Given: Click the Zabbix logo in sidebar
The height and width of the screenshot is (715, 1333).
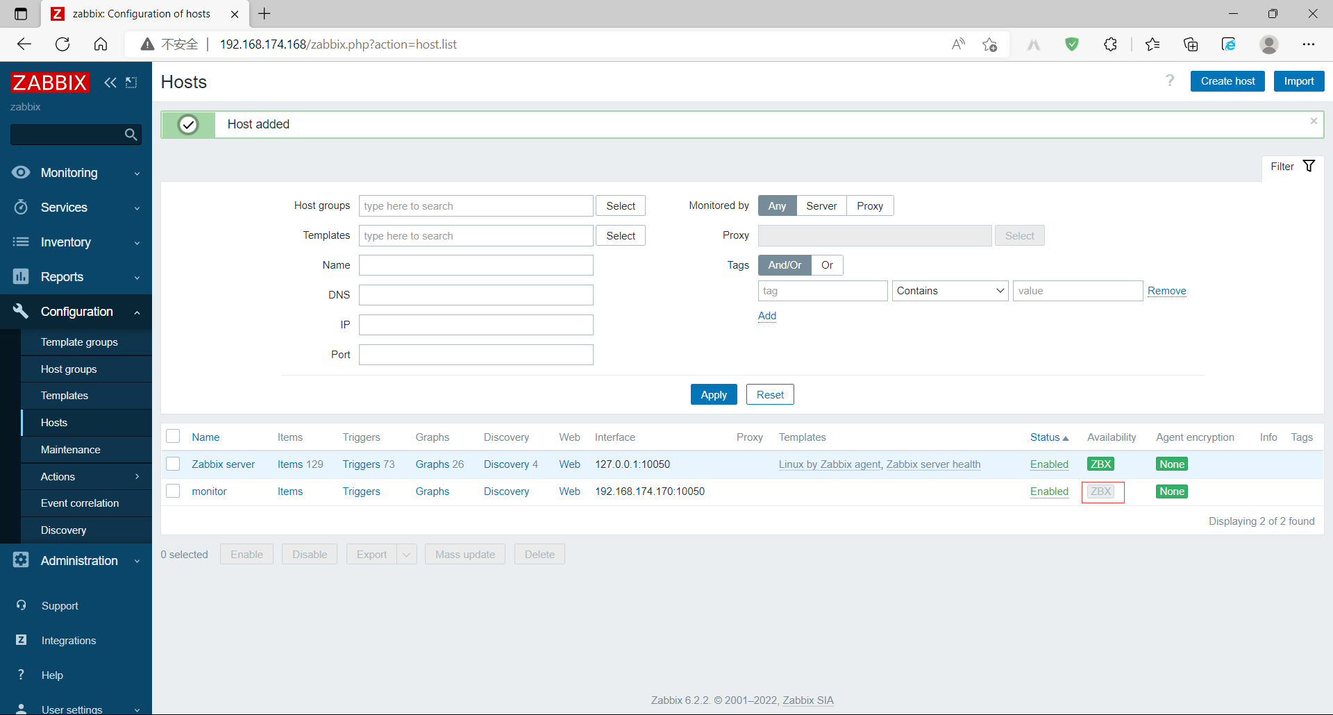Looking at the screenshot, I should click(49, 83).
